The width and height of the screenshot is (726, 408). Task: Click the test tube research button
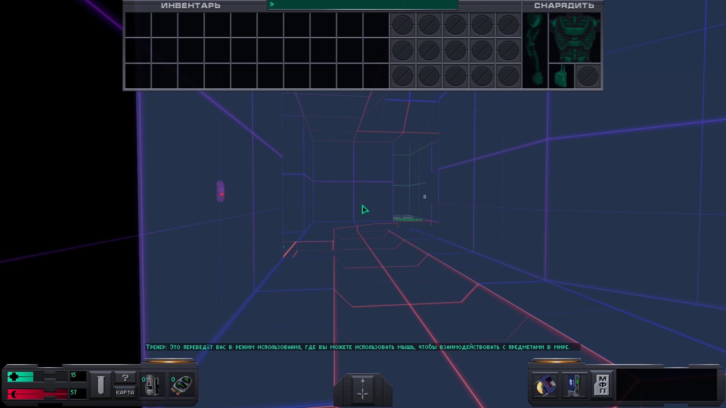click(101, 385)
